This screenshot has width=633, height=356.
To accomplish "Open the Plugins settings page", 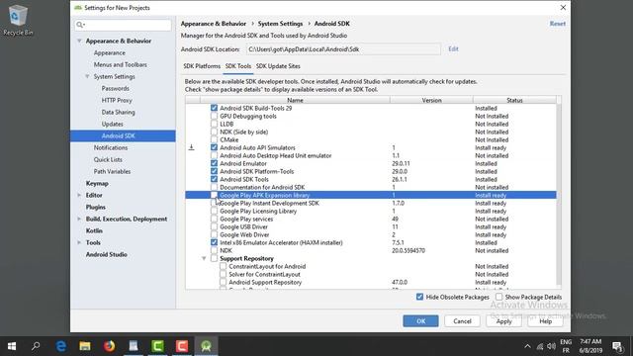I will (96, 207).
